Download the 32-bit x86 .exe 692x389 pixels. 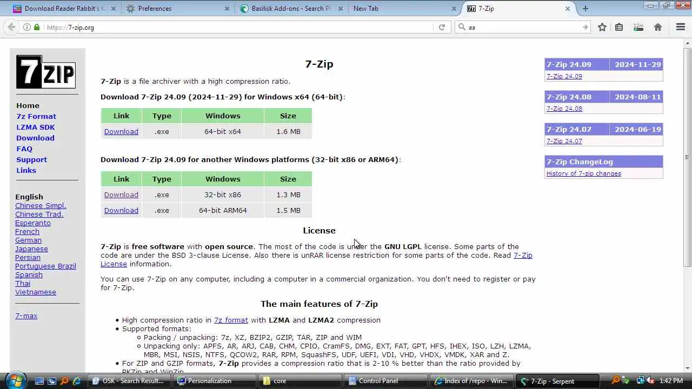click(x=121, y=194)
